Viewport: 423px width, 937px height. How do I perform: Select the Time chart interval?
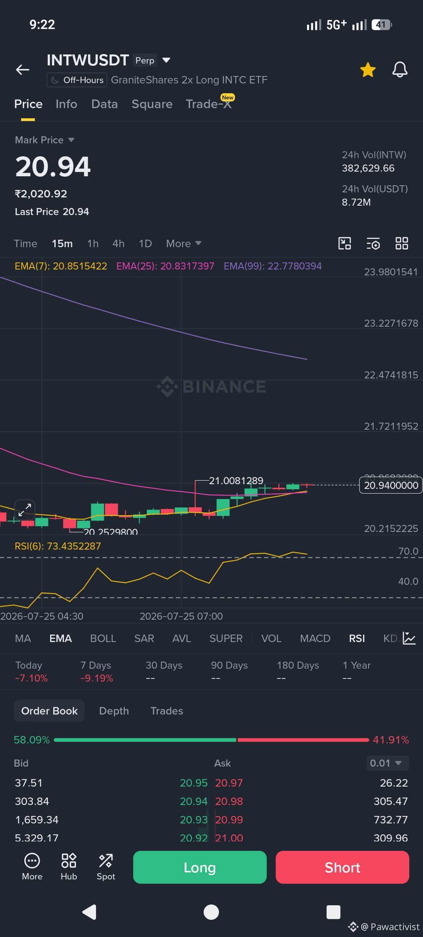(25, 244)
